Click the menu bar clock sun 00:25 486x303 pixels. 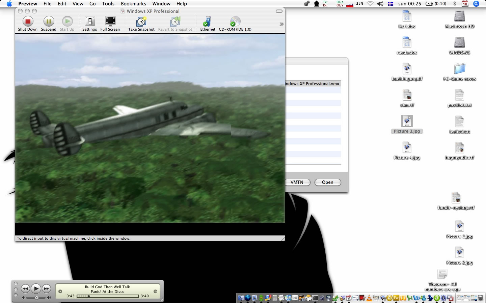tap(410, 4)
